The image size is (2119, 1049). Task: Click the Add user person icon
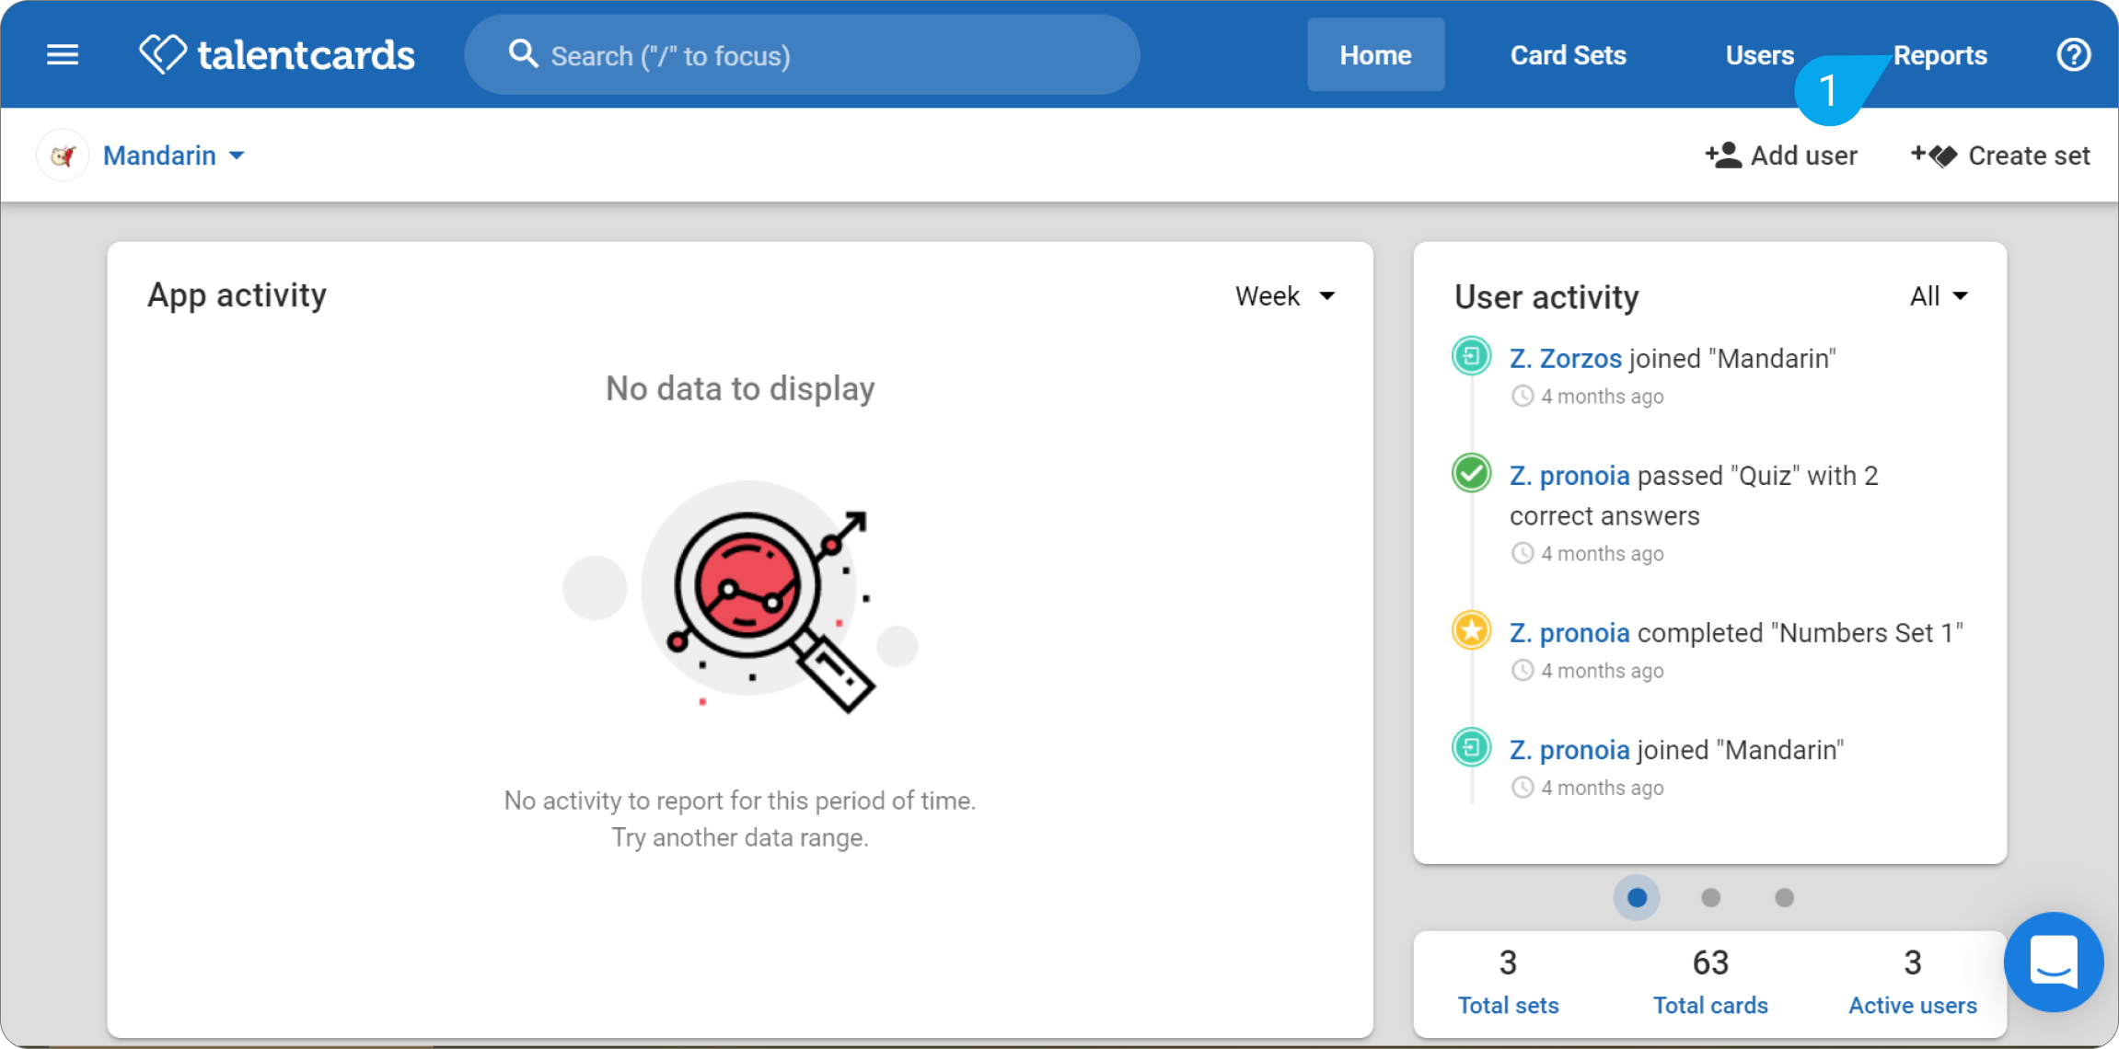tap(1723, 156)
